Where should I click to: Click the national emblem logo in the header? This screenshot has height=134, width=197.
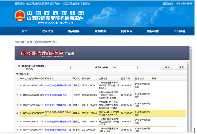pos(20,16)
